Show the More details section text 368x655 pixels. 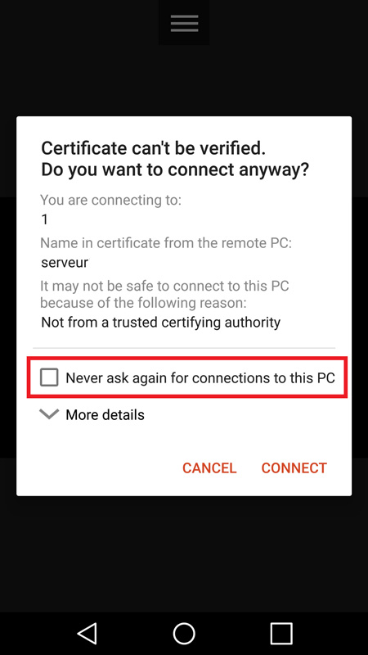[105, 415]
